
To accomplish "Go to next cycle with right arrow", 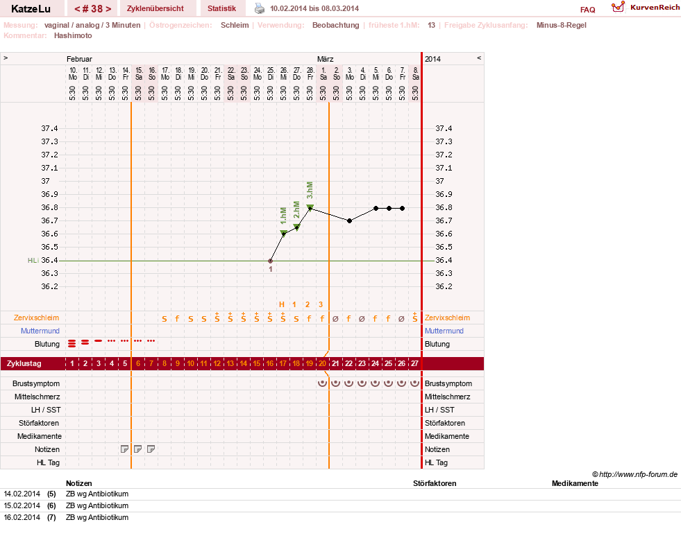I will tap(108, 9).
